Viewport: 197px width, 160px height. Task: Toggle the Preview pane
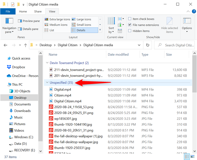(29, 21)
